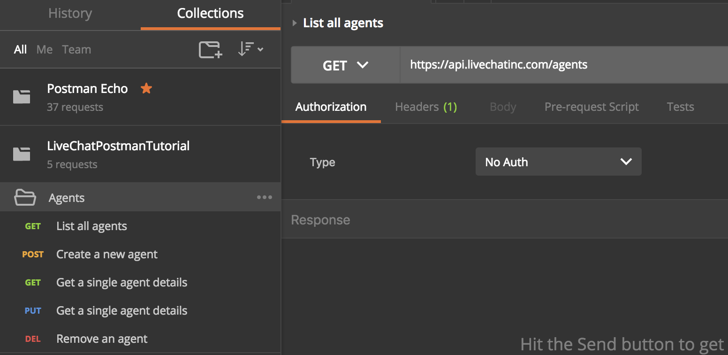Click the request URL field
Image resolution: width=728 pixels, height=355 pixels.
(x=564, y=65)
